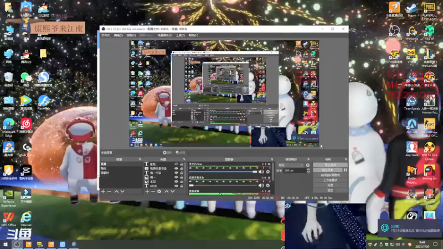Open the 视图(V) menu
The height and width of the screenshot is (249, 443).
[x=131, y=35]
